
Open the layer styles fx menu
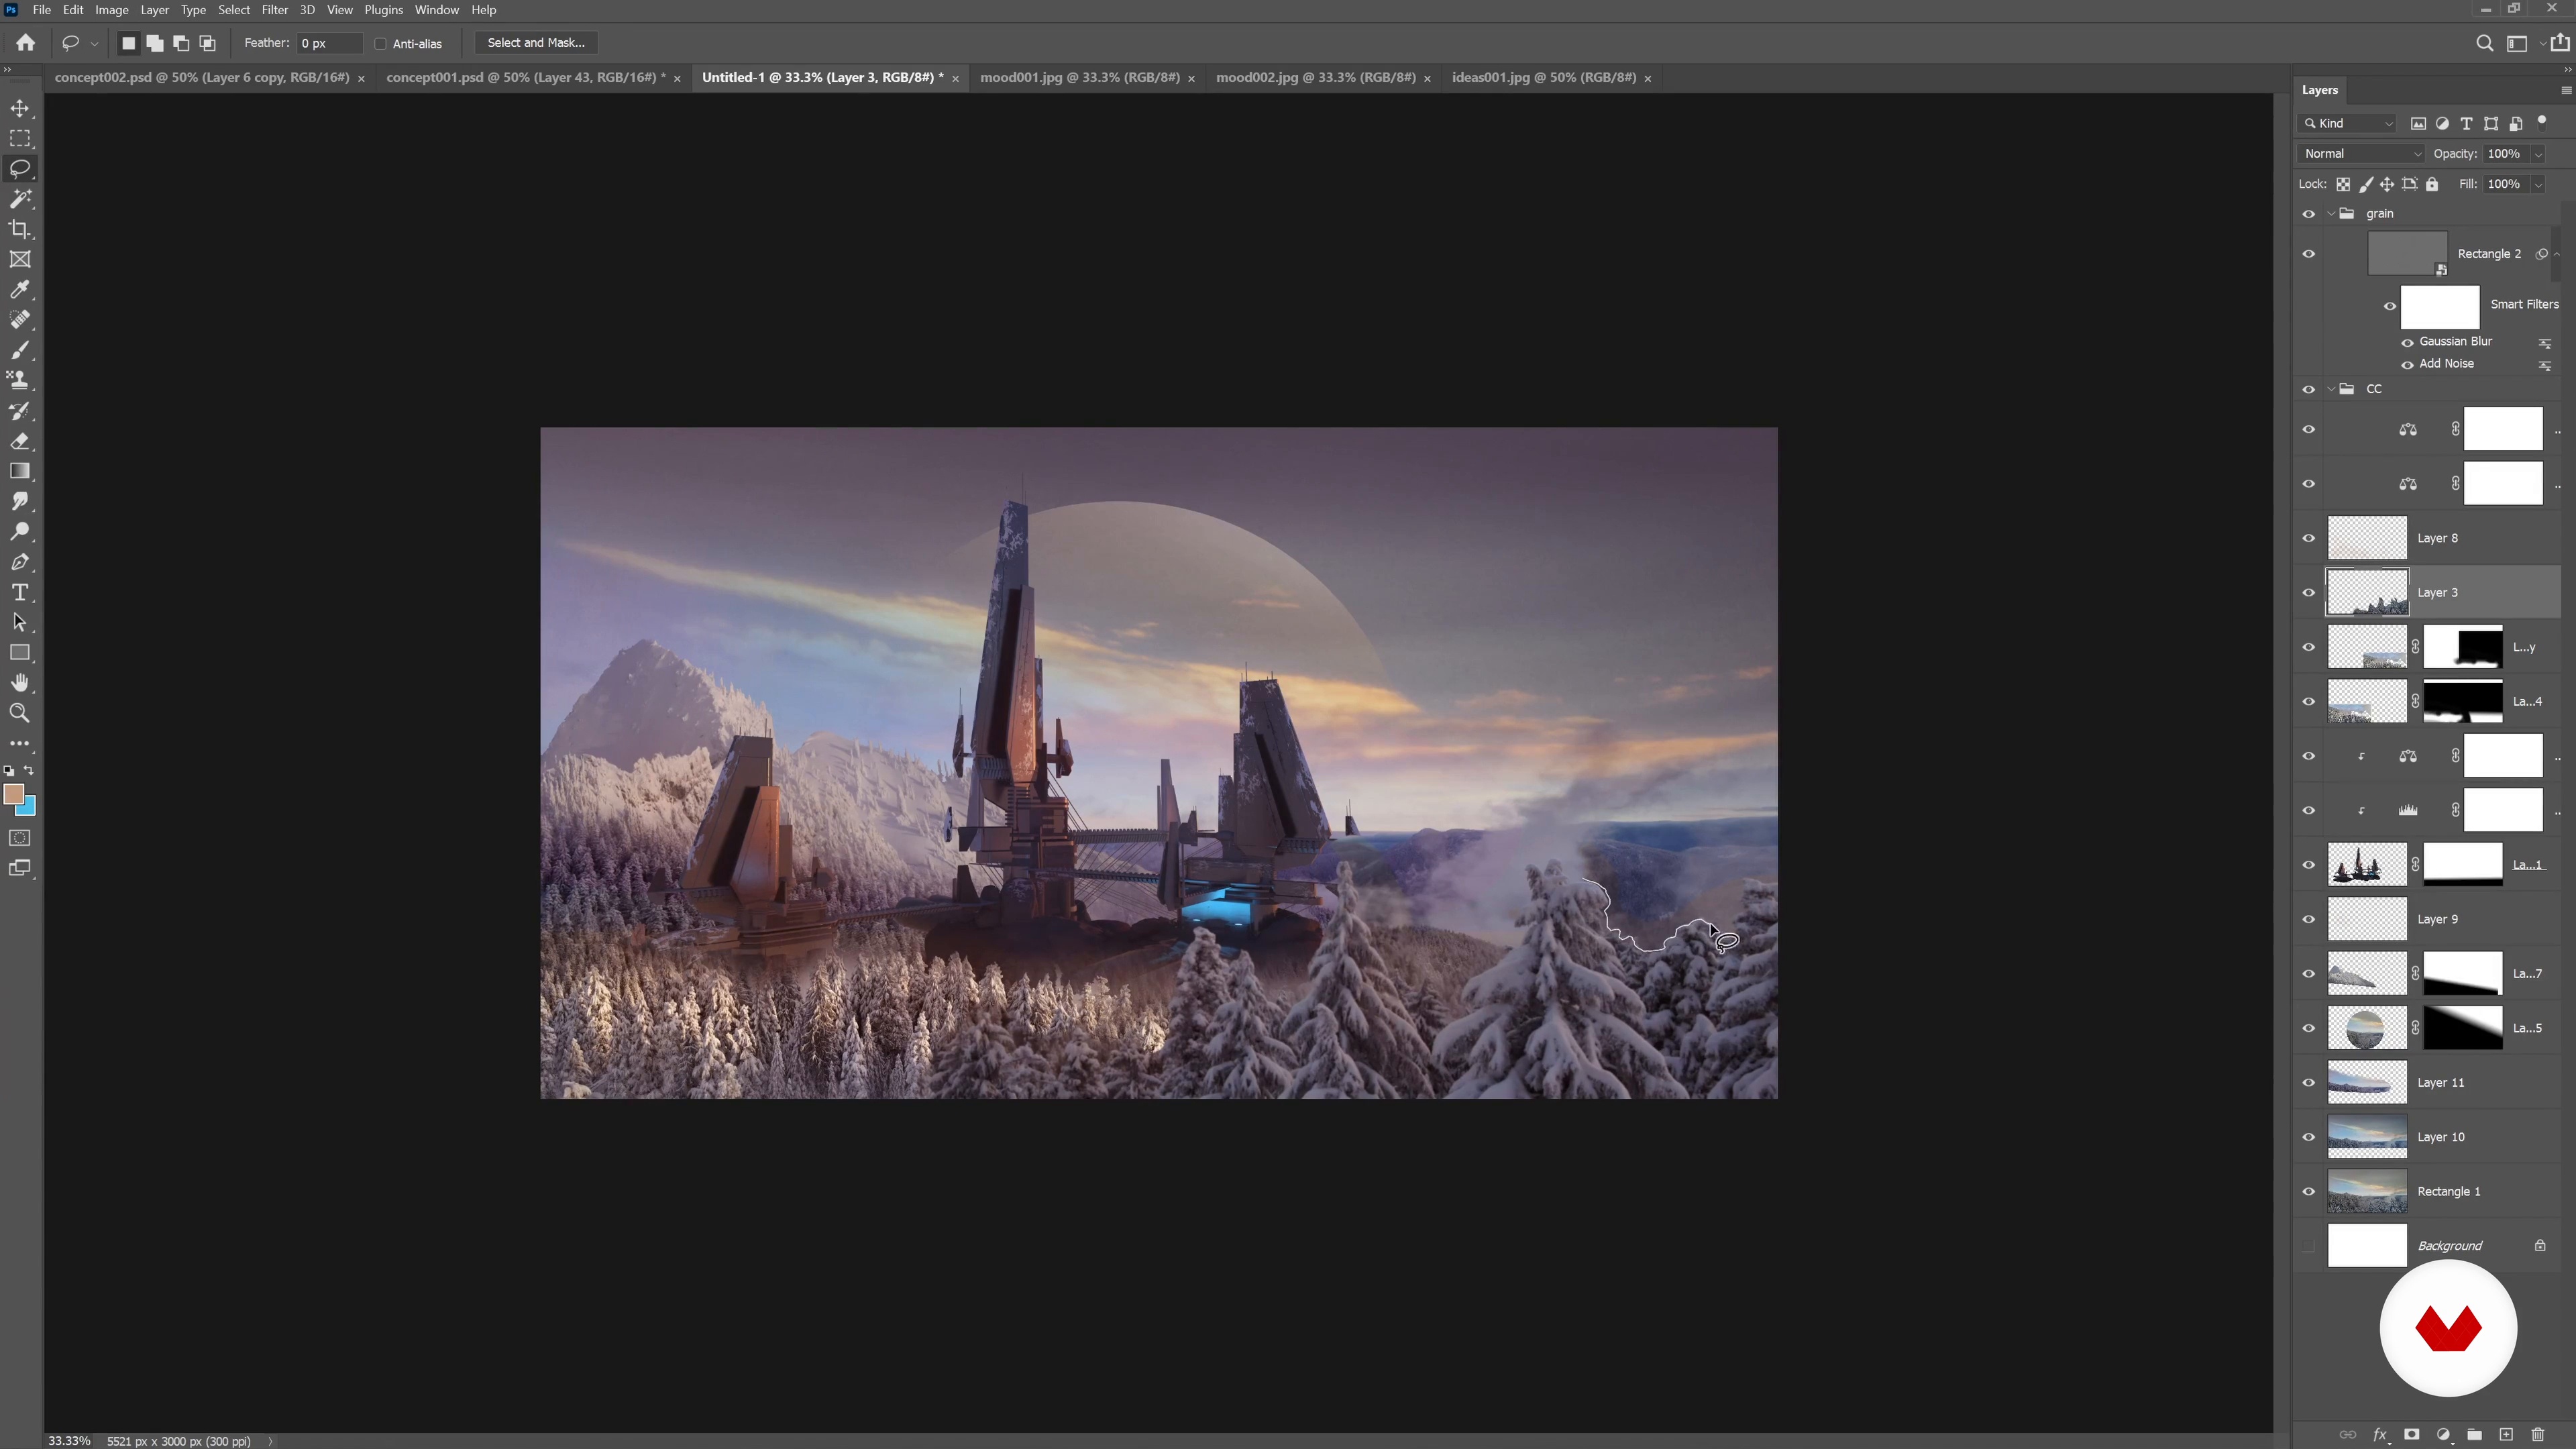[x=2380, y=1434]
